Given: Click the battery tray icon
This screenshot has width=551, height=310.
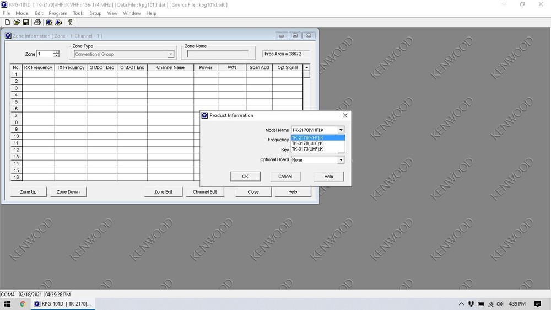Looking at the screenshot, I should tap(481, 304).
